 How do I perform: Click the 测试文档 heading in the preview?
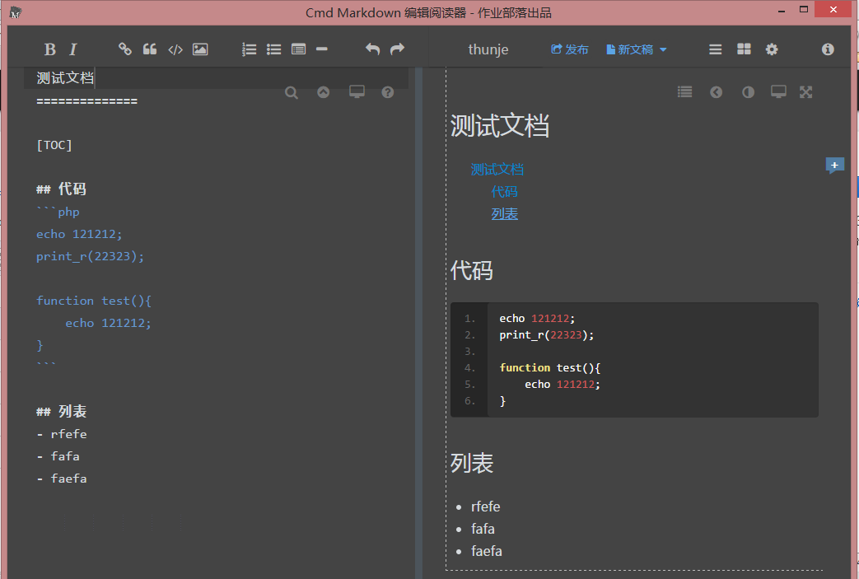click(500, 125)
